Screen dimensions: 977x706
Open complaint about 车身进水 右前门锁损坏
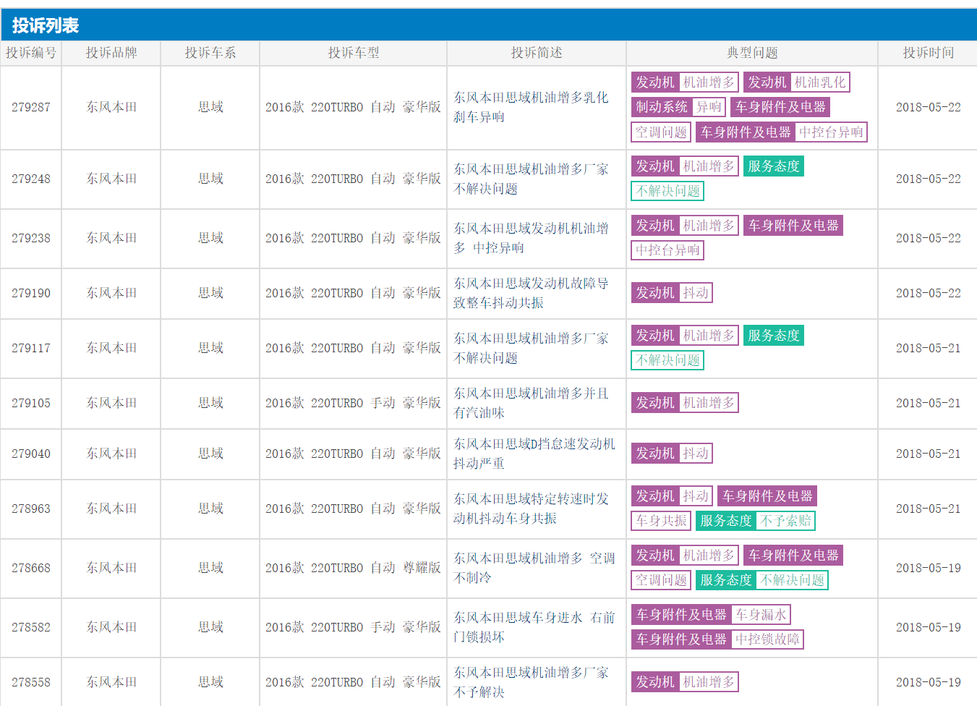pos(534,627)
